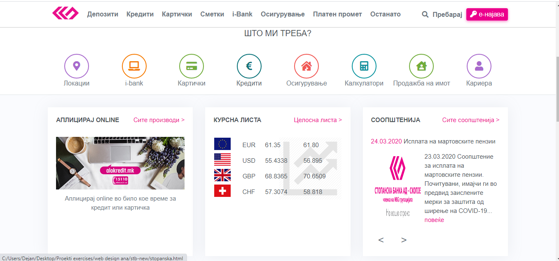Click the Кариера person icon
The image size is (559, 261).
[x=479, y=66]
